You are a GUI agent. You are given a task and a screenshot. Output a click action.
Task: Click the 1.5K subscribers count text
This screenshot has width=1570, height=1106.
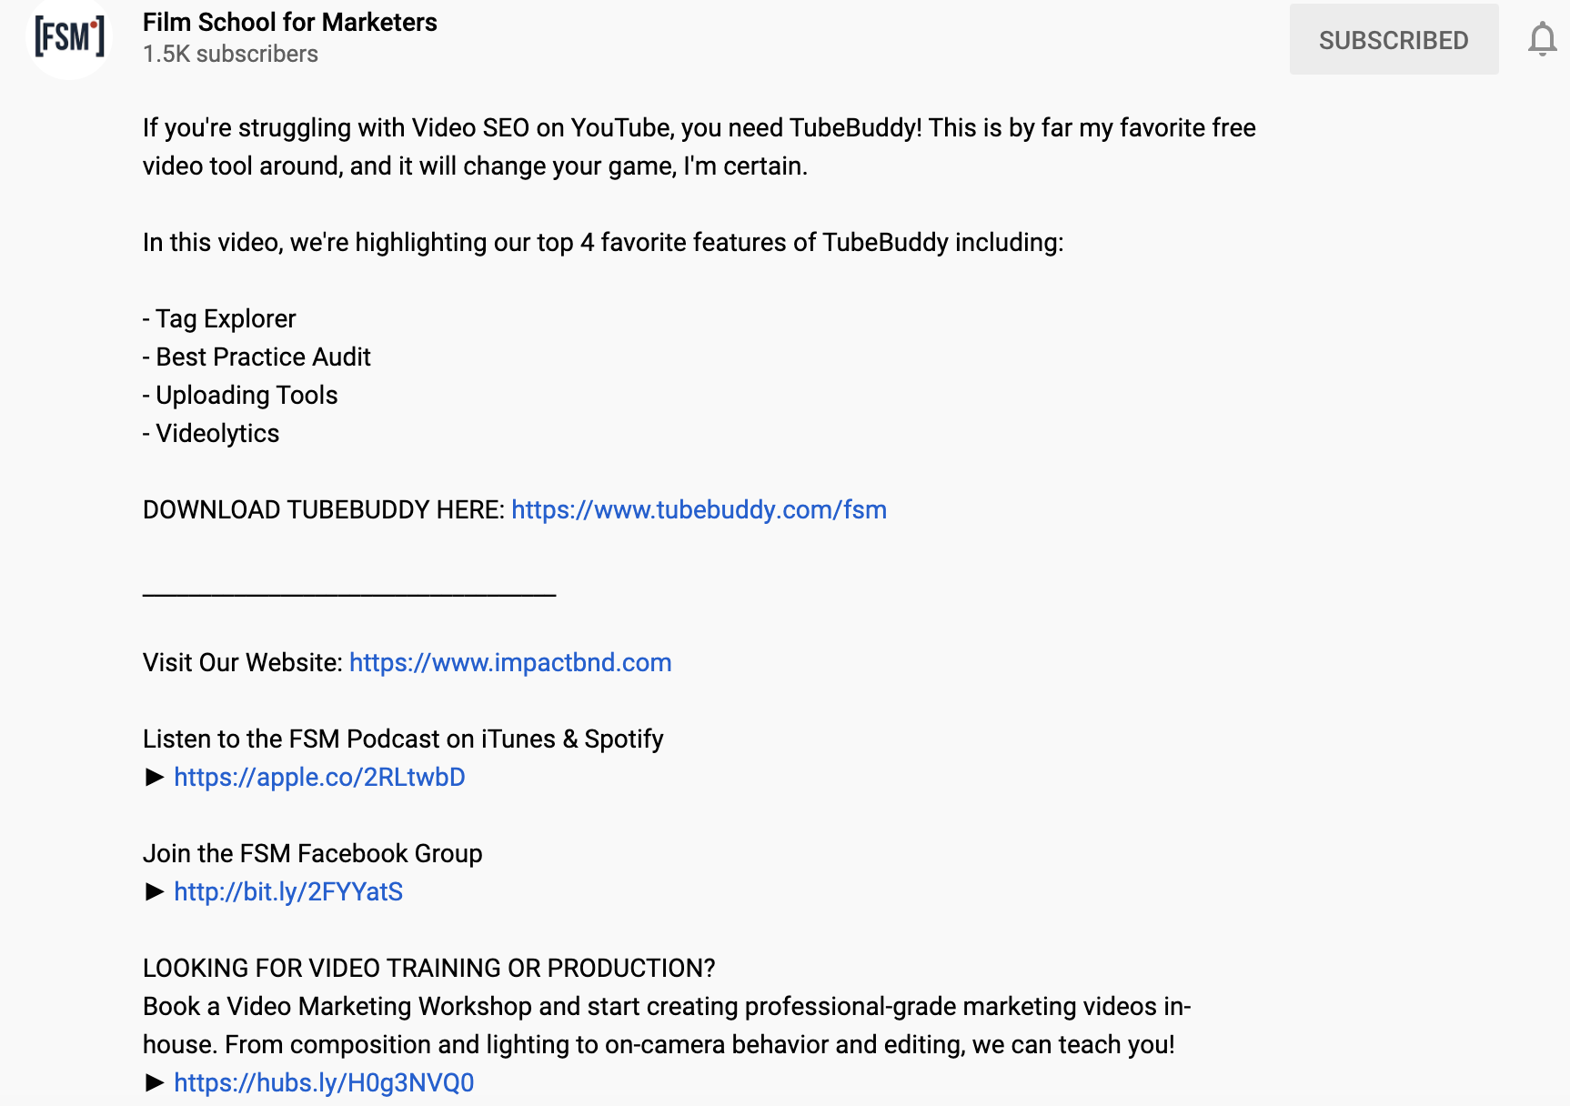[x=230, y=54]
